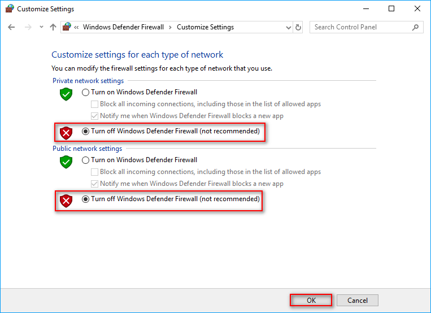Image resolution: width=431 pixels, height=313 pixels.
Task: Click the red shield under Public network
Action: pos(66,201)
